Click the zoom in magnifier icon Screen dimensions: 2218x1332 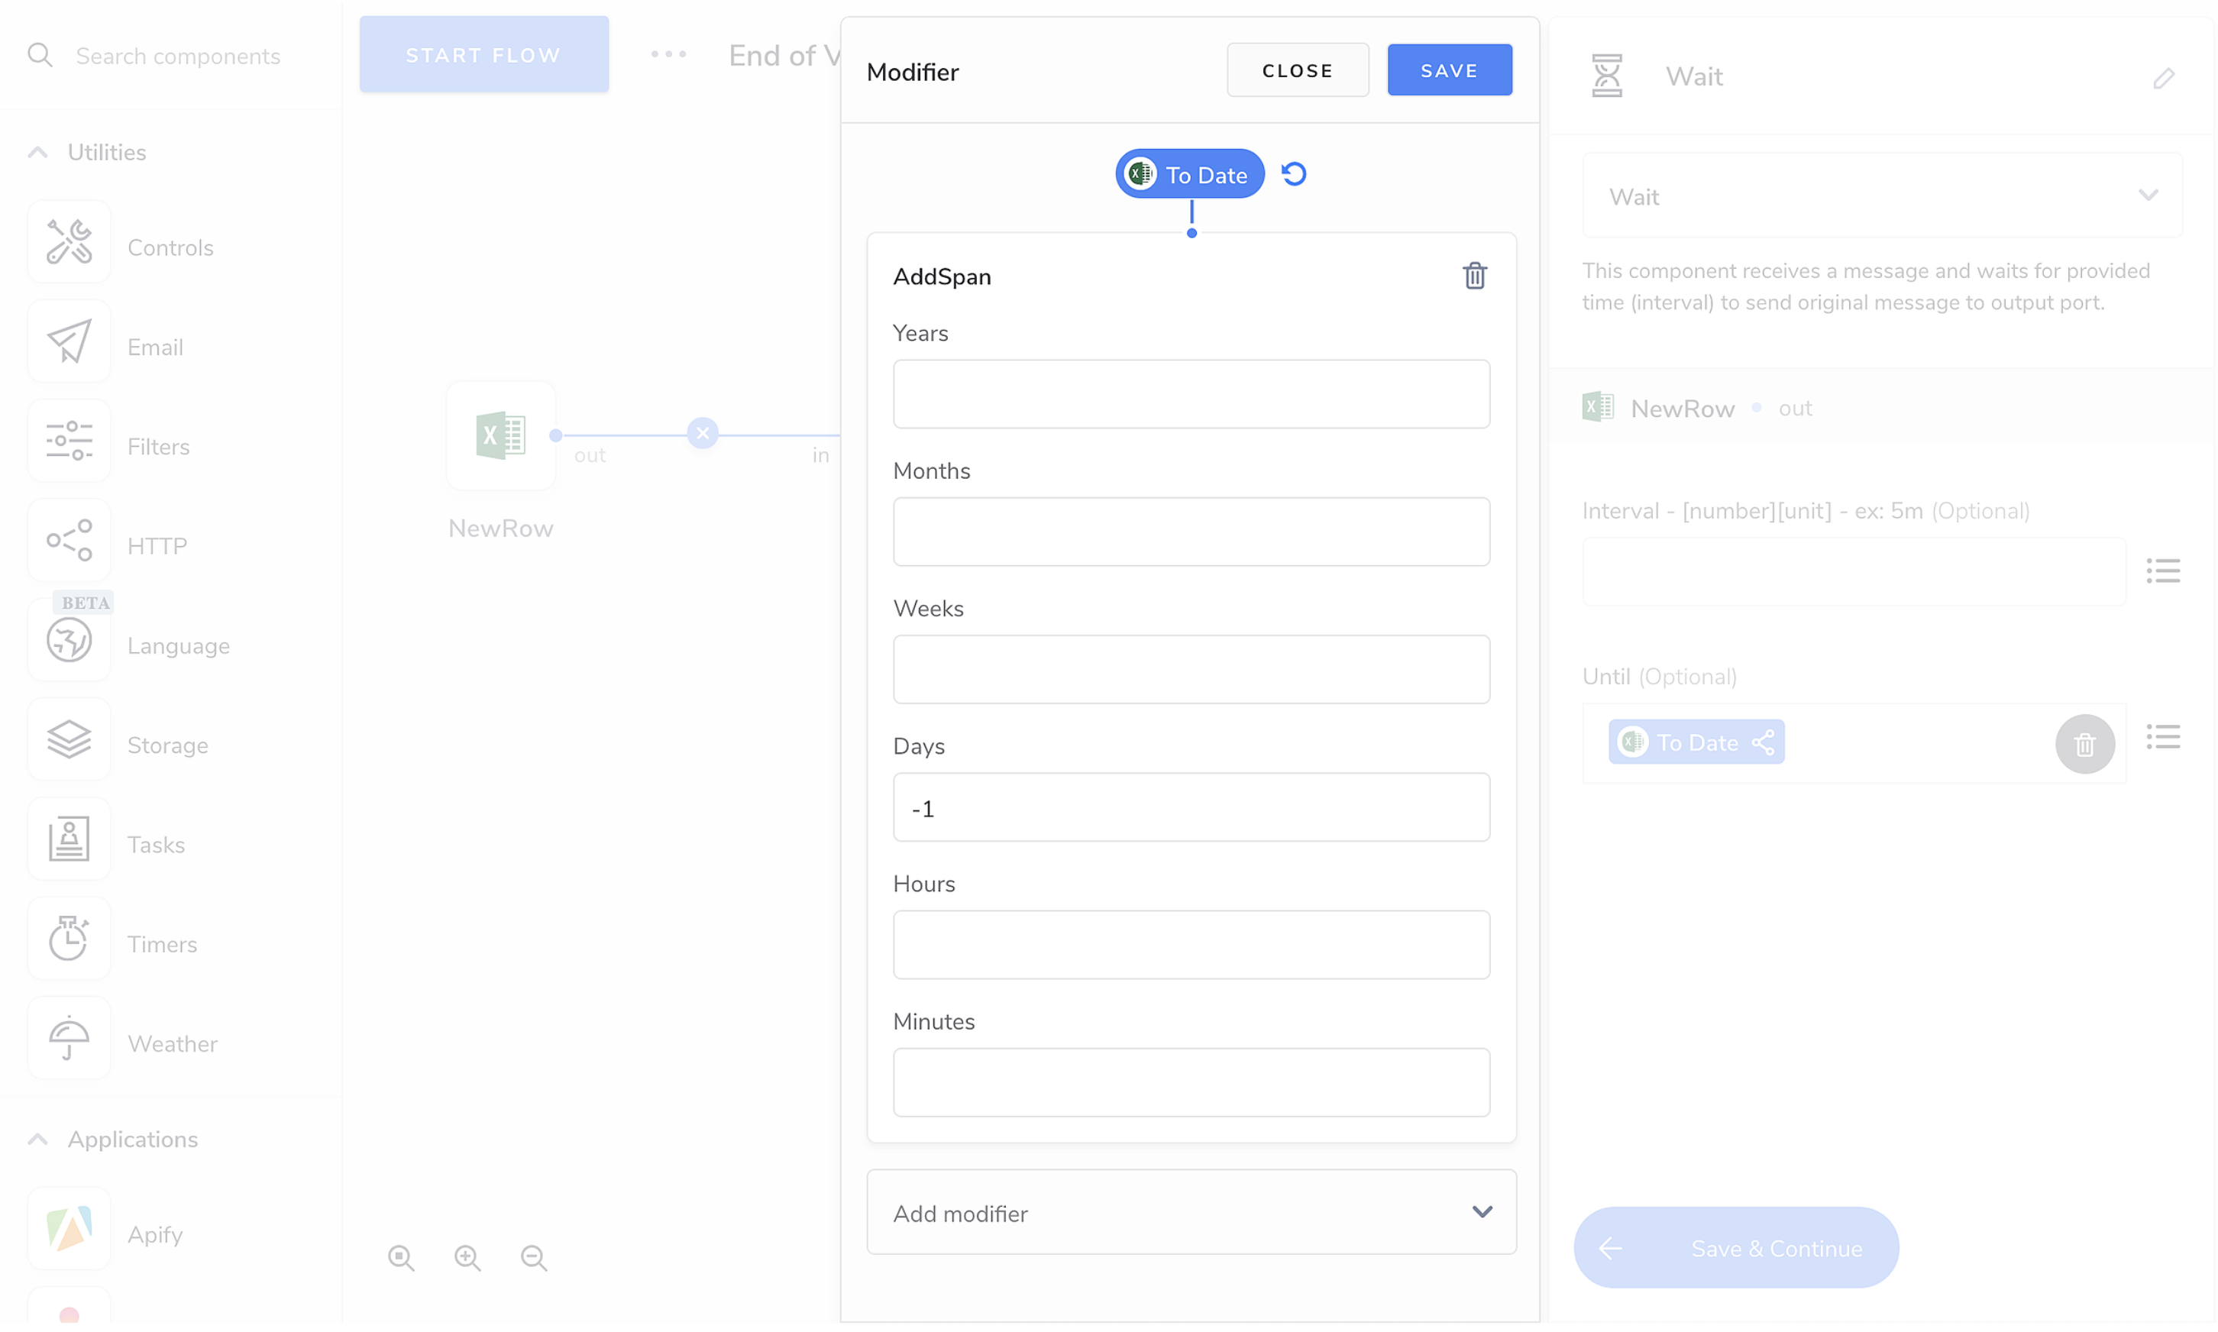pos(467,1257)
